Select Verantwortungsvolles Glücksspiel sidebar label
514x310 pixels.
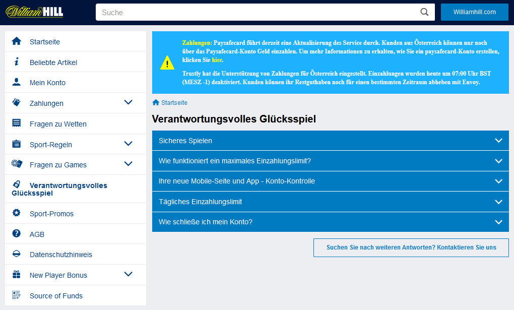click(x=59, y=190)
